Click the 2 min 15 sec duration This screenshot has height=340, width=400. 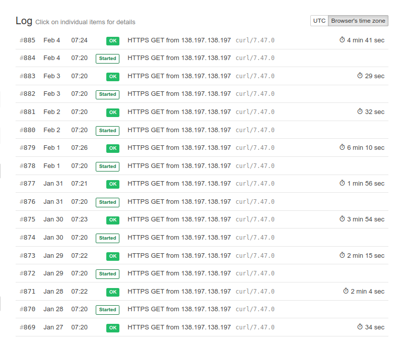[x=365, y=256]
